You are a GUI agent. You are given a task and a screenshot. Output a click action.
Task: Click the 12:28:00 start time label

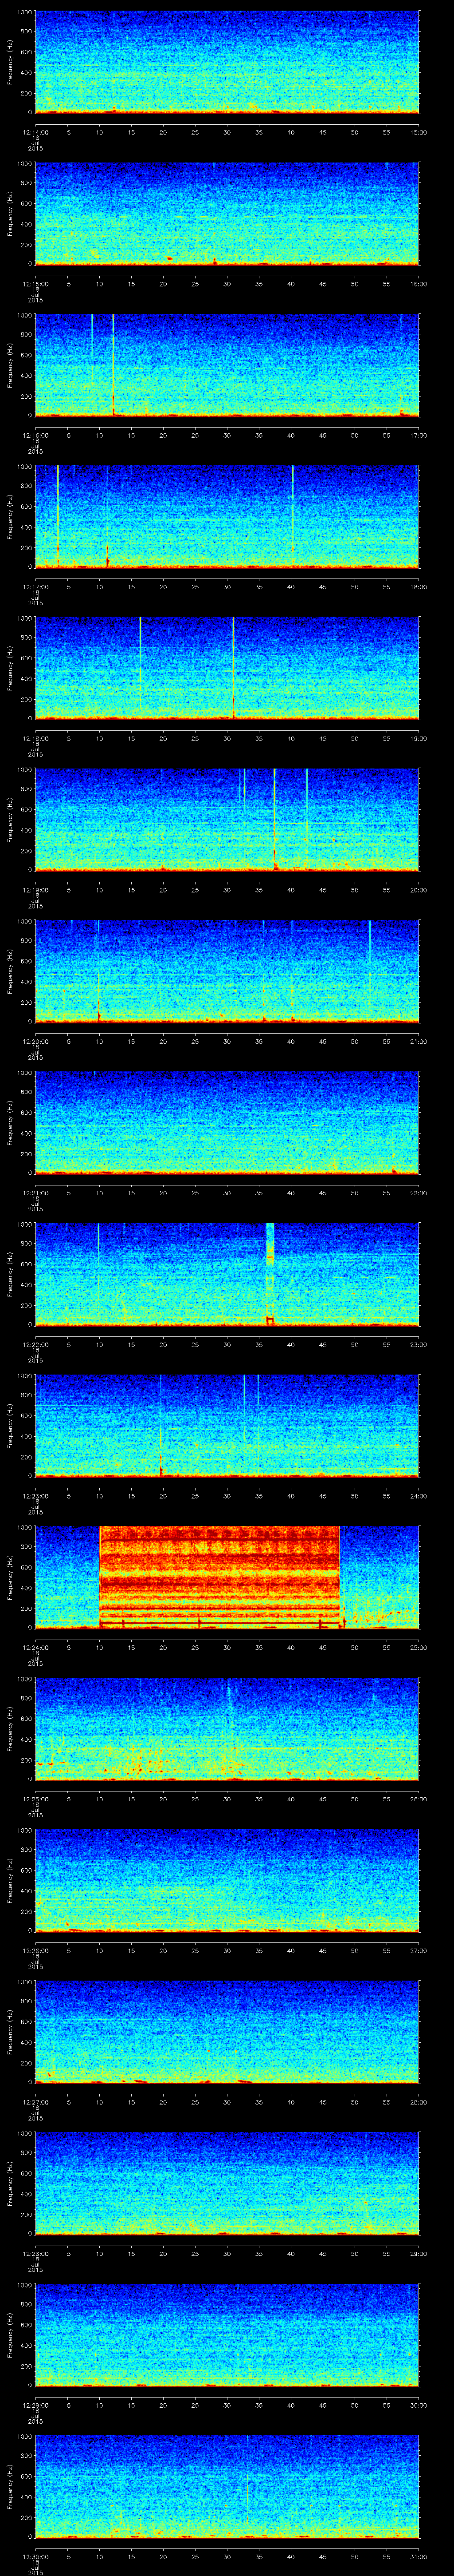coord(35,2253)
